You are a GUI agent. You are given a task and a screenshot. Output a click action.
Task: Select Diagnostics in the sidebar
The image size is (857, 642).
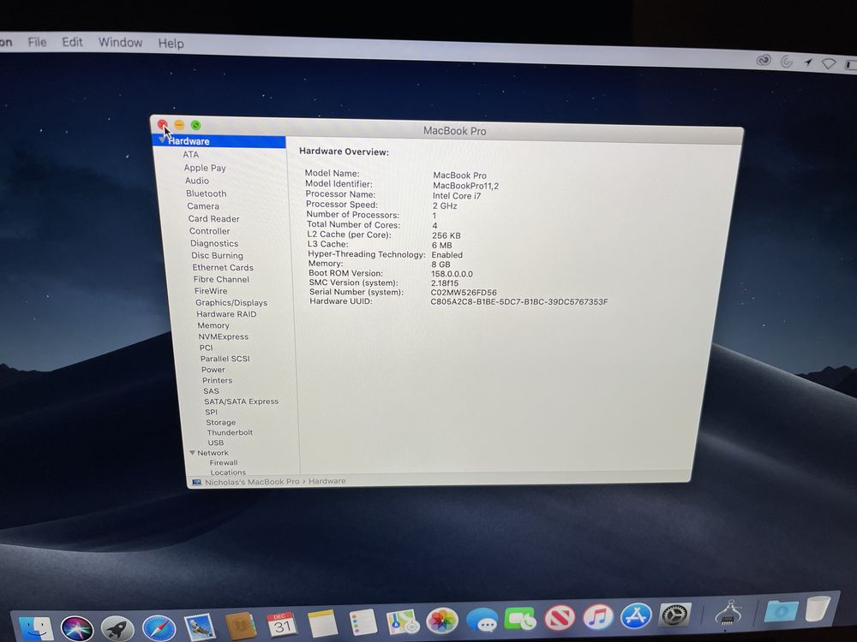[x=214, y=243]
